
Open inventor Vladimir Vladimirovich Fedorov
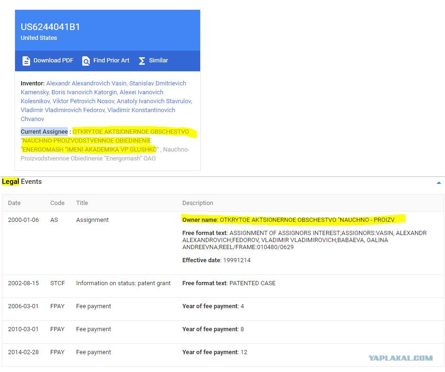coord(62,110)
